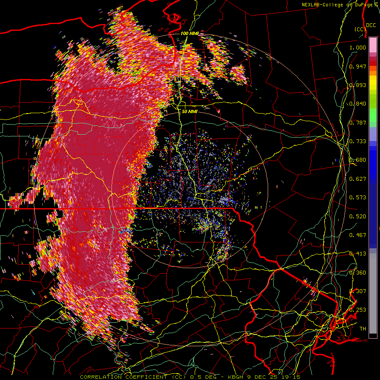Click the DCC label above the color scale
380x380 pixels.
pos(371,25)
